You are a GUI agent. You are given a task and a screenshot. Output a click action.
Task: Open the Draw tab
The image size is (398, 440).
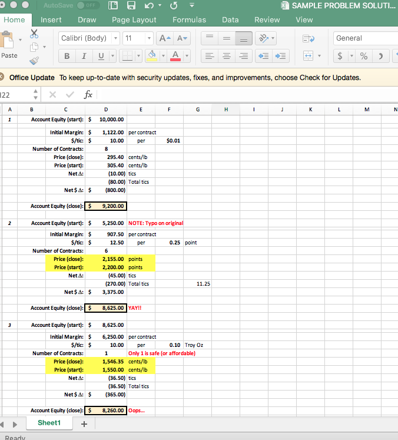tap(87, 19)
